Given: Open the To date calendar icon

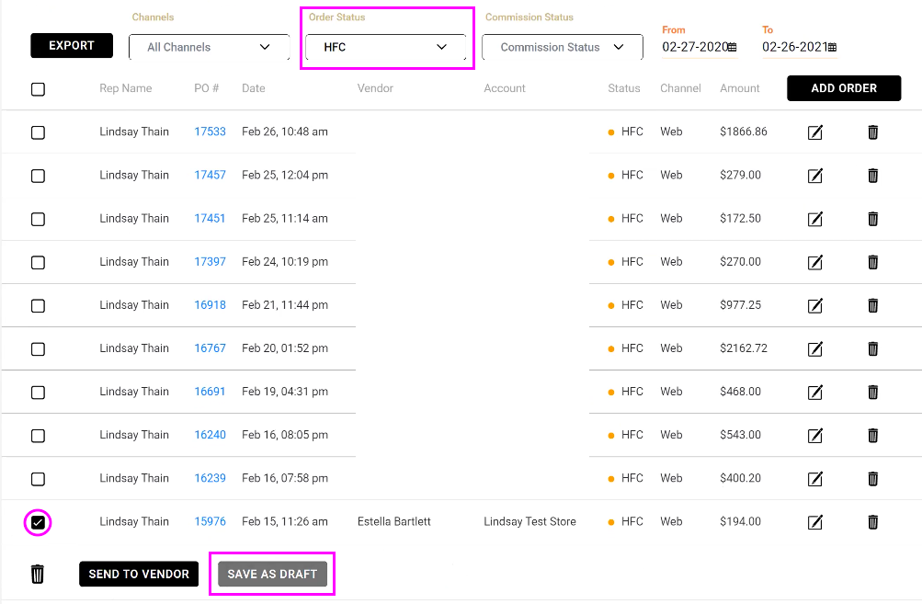Looking at the screenshot, I should point(832,47).
